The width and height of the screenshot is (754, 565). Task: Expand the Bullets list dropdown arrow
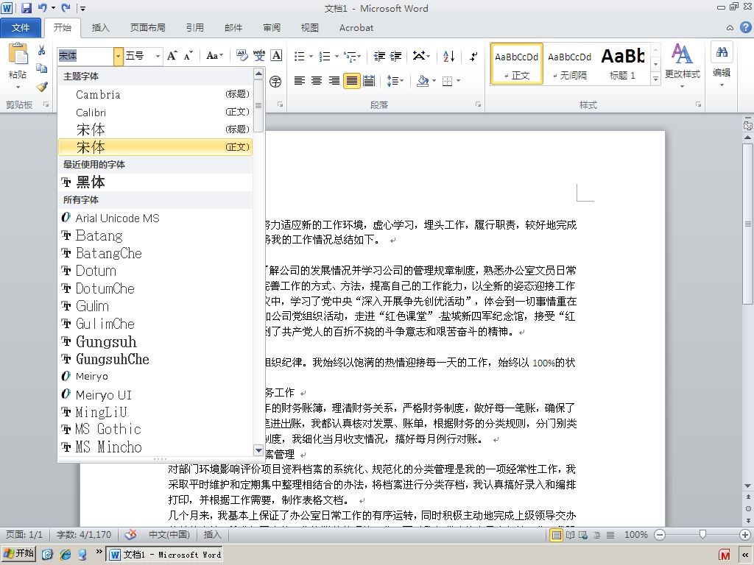[x=311, y=57]
